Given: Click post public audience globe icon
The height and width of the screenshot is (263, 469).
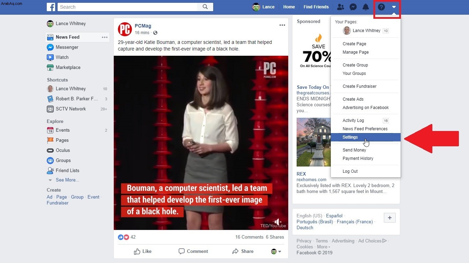Looking at the screenshot, I should tap(155, 33).
